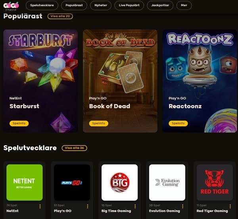Image resolution: width=238 pixels, height=219 pixels.
Task: Open the Spelutvecklare navigation tab
Action: click(x=42, y=5)
